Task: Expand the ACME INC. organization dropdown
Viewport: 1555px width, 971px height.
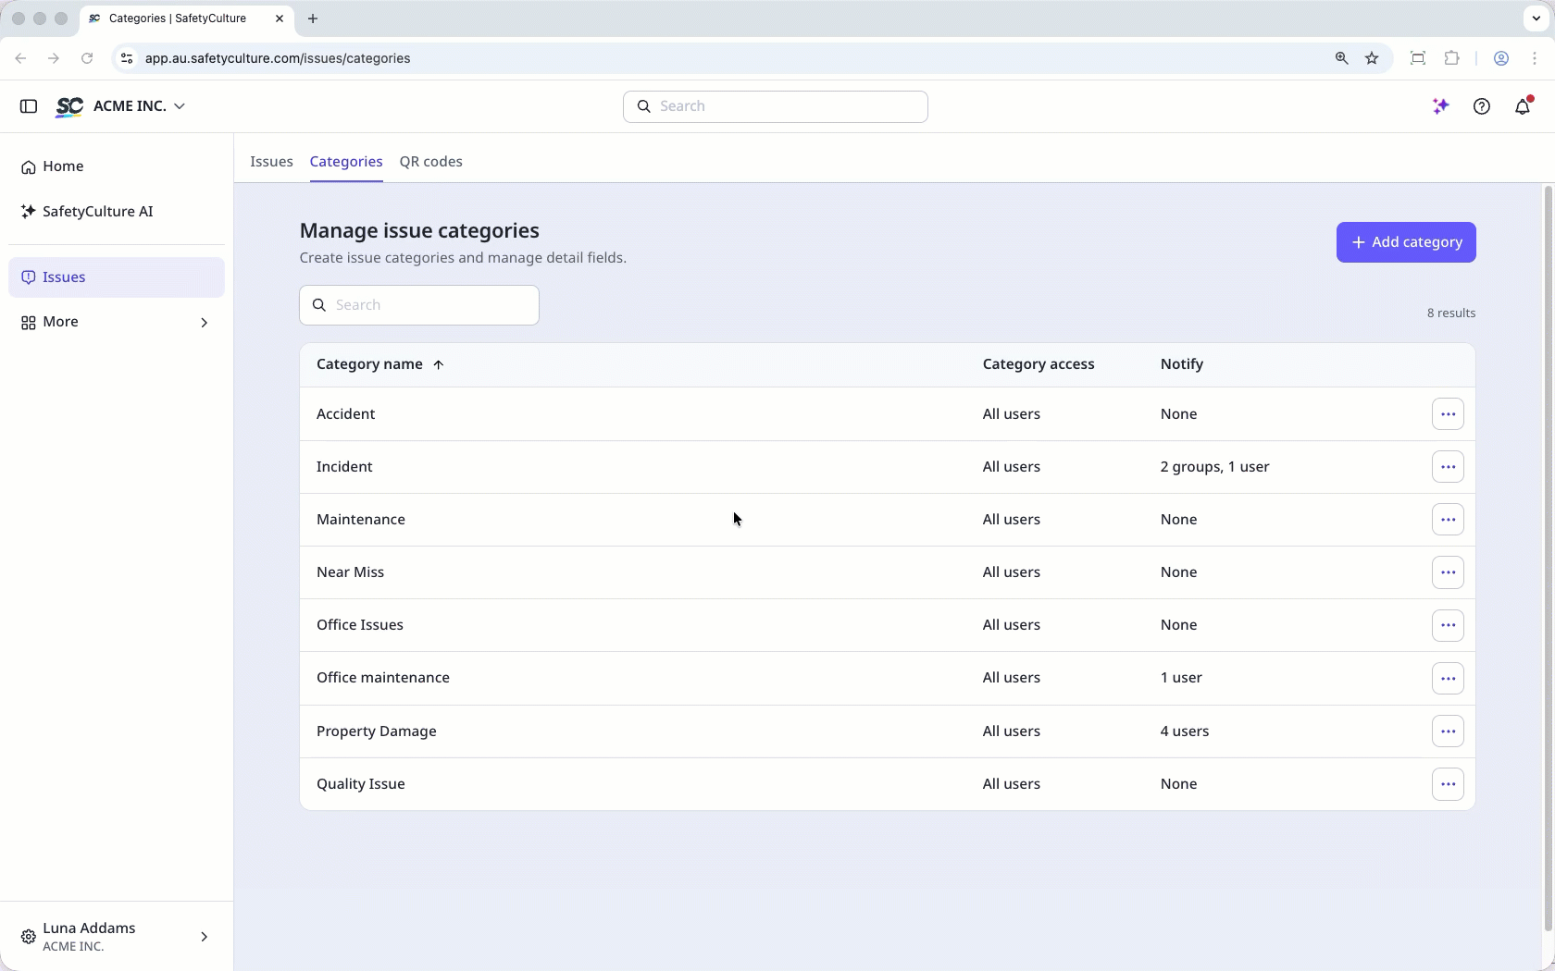Action: [x=139, y=106]
